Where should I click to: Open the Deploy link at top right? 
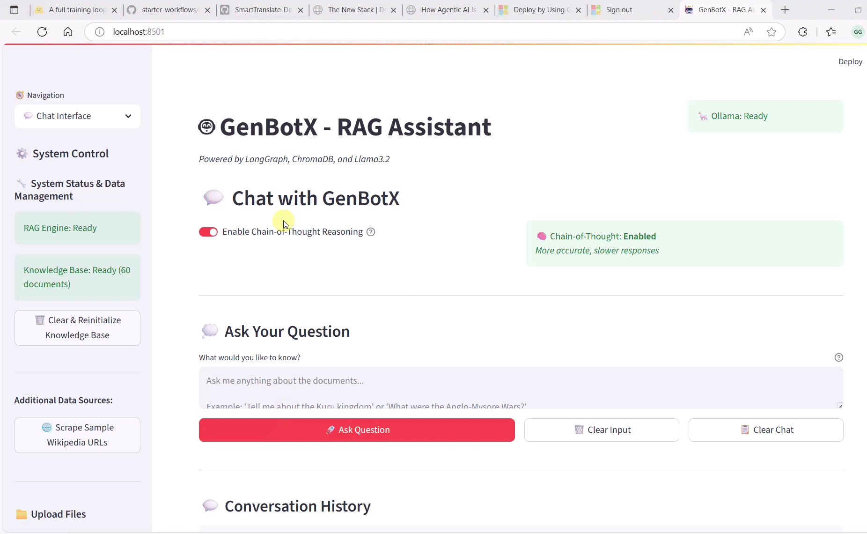coord(850,61)
